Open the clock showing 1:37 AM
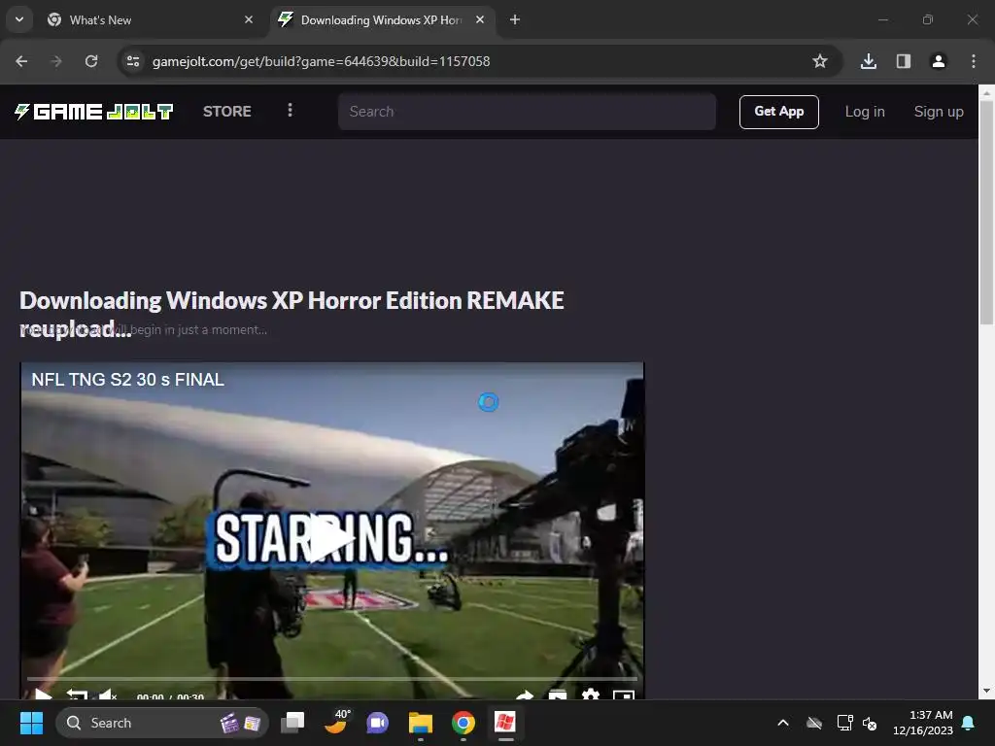Screen dimensions: 995x746 click(x=923, y=723)
